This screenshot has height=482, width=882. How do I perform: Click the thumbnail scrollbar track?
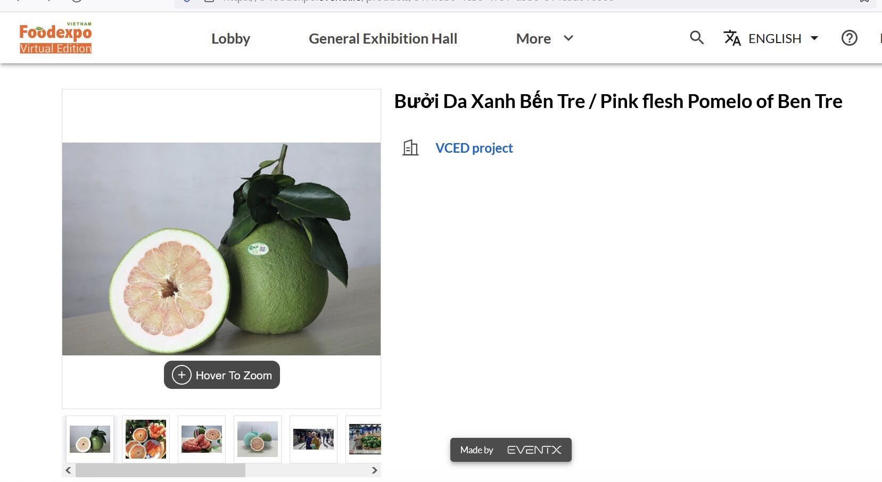(x=309, y=470)
